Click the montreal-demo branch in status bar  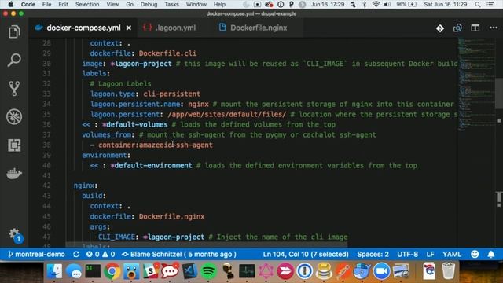(x=36, y=255)
